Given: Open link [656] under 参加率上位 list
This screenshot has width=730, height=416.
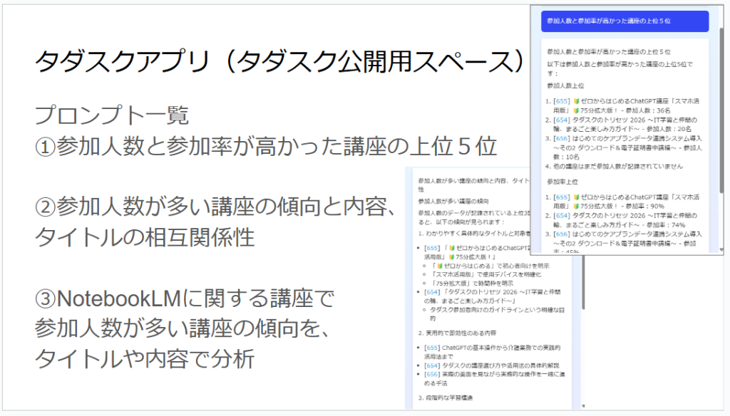Looking at the screenshot, I should coord(561,233).
